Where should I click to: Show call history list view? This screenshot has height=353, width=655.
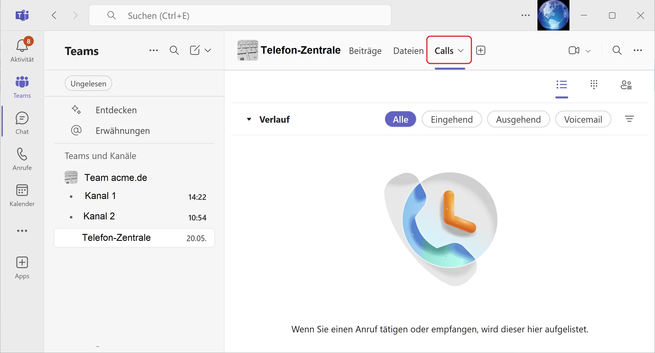562,85
